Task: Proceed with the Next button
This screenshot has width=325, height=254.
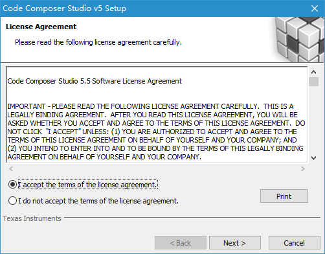Action: tap(235, 243)
